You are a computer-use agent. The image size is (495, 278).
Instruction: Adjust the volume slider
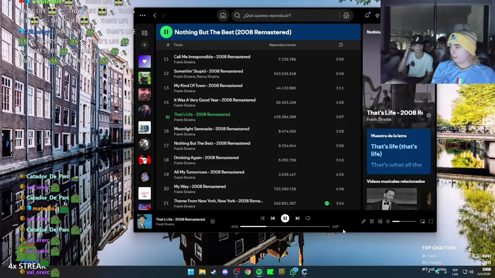(404, 222)
